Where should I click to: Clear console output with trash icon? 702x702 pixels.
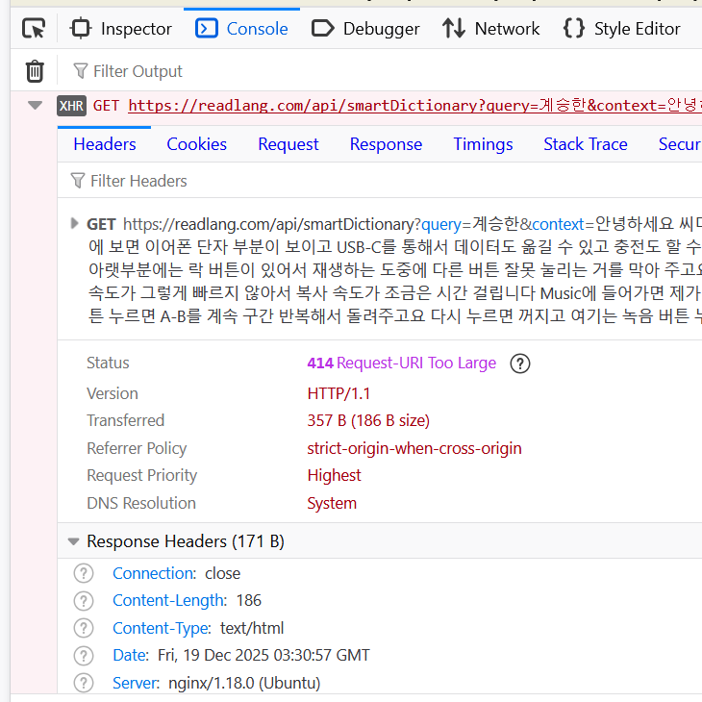click(x=35, y=71)
